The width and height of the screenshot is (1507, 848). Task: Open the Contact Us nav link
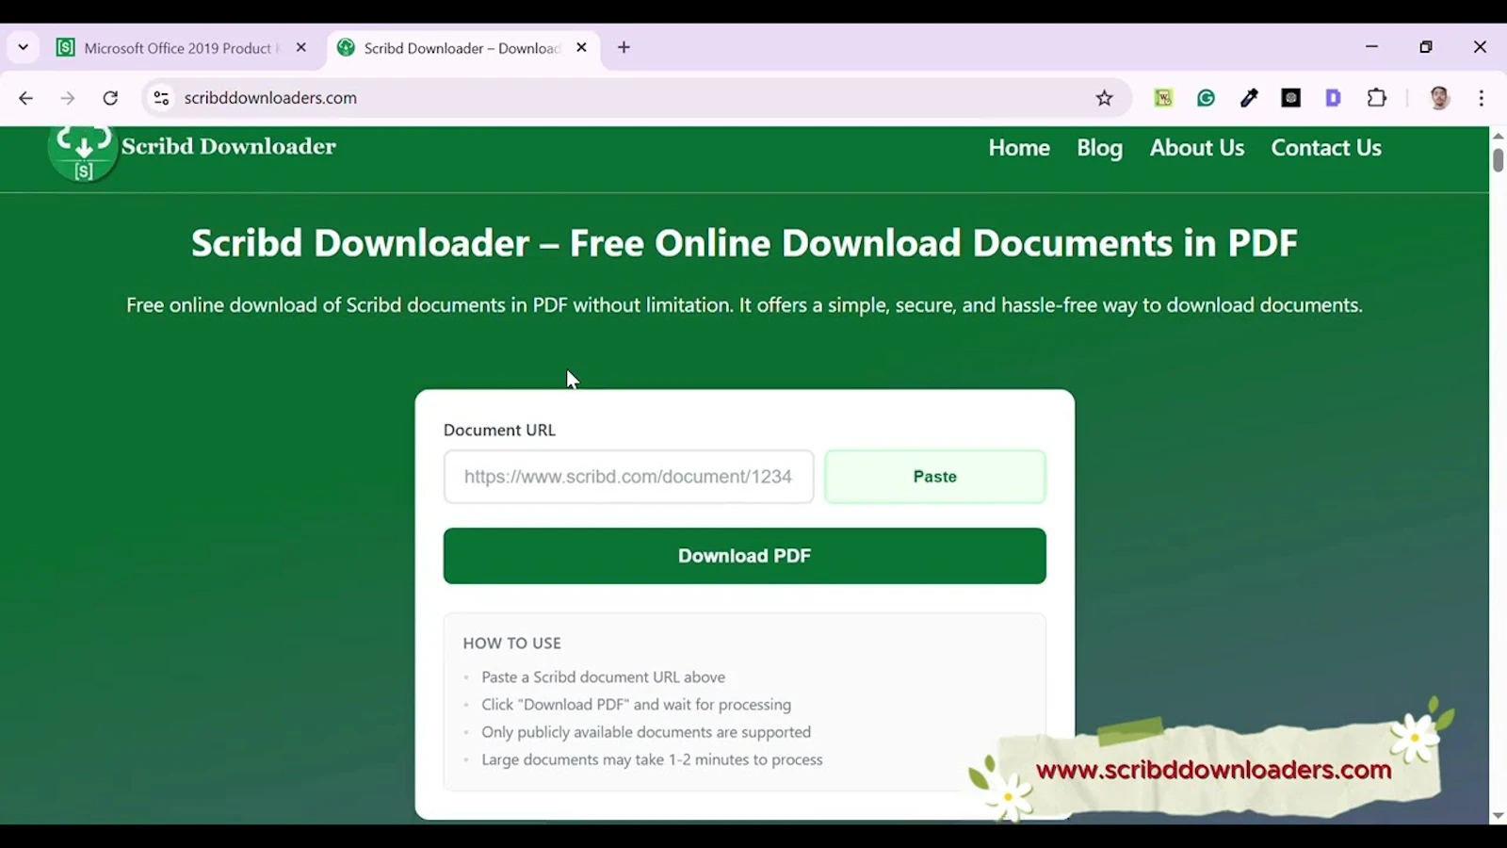[x=1326, y=148]
